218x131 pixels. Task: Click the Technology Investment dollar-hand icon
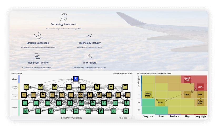pos(63,17)
